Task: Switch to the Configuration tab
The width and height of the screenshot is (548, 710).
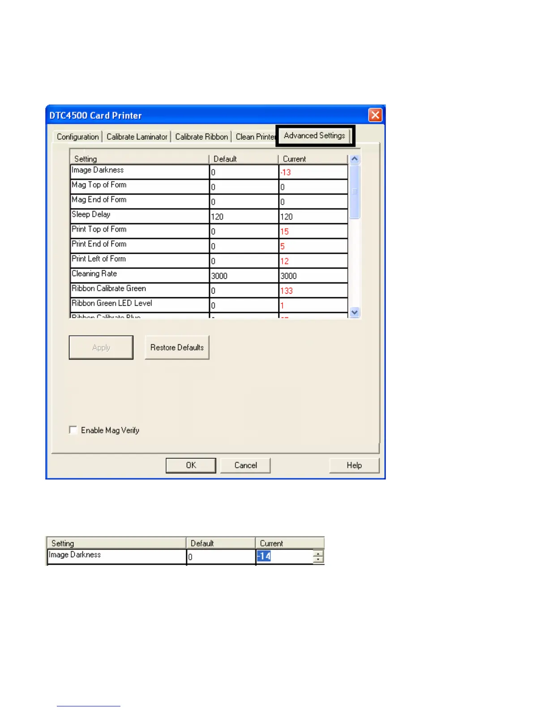Action: 78,137
